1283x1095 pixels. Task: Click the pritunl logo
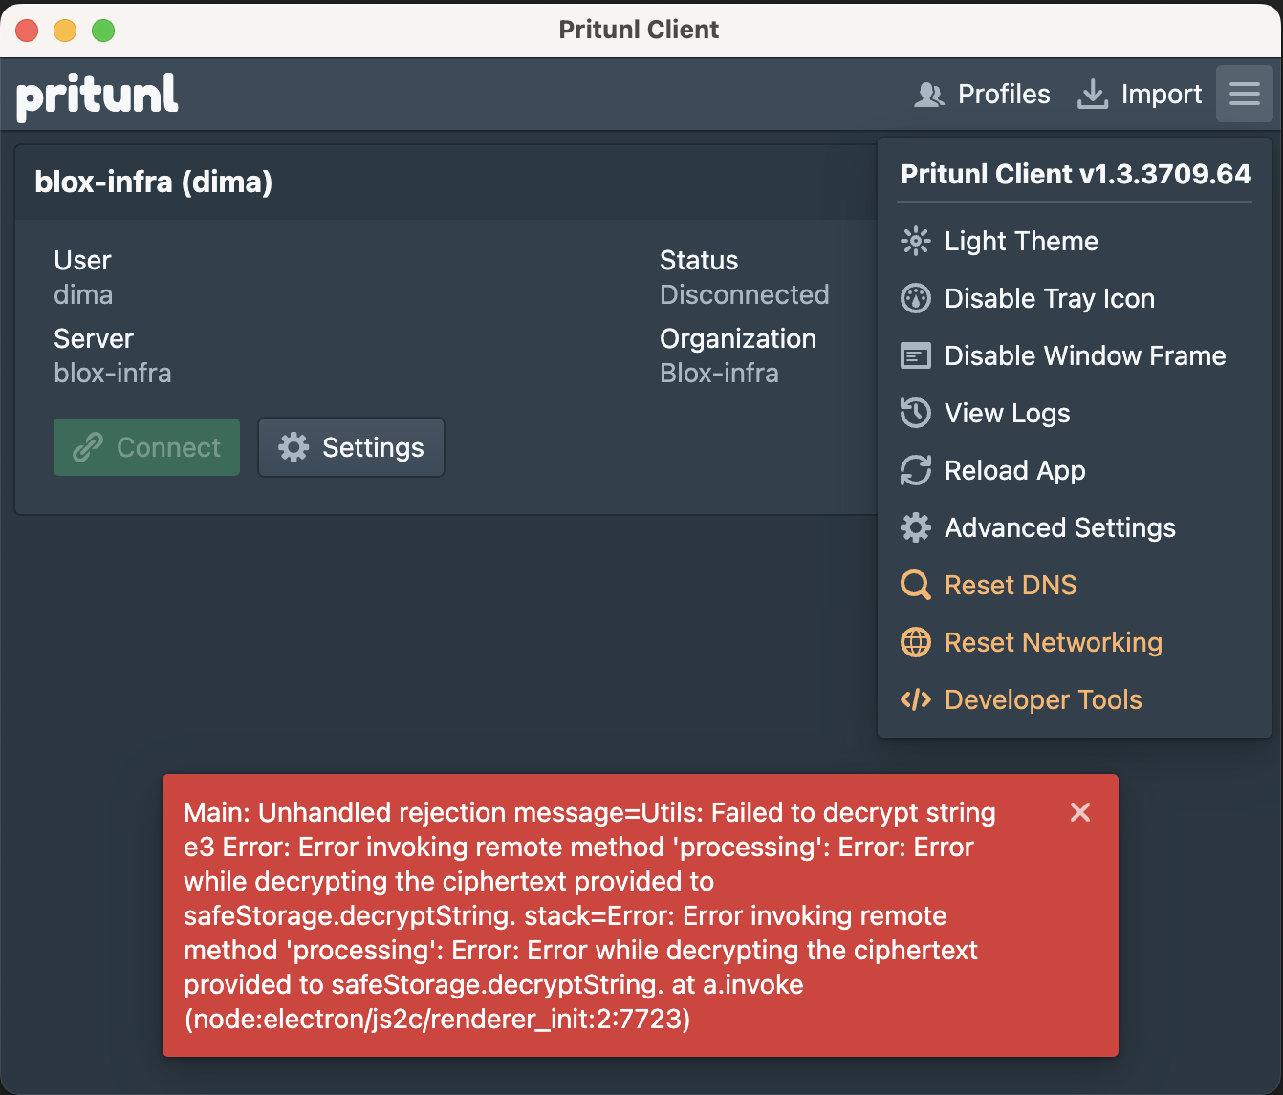pyautogui.click(x=98, y=97)
